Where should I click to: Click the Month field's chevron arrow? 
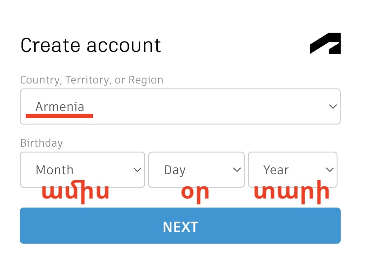click(x=137, y=170)
